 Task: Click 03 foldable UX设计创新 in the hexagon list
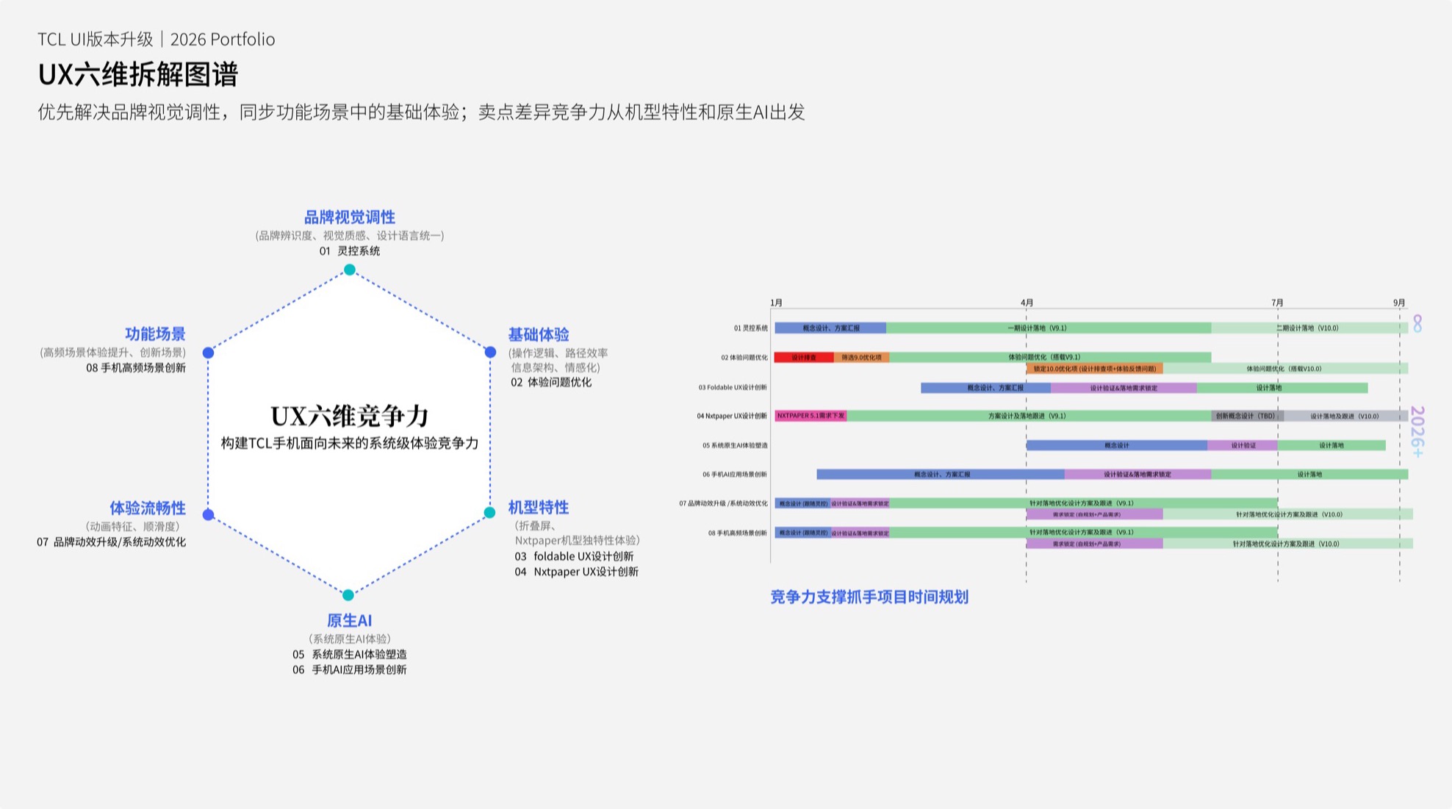574,556
